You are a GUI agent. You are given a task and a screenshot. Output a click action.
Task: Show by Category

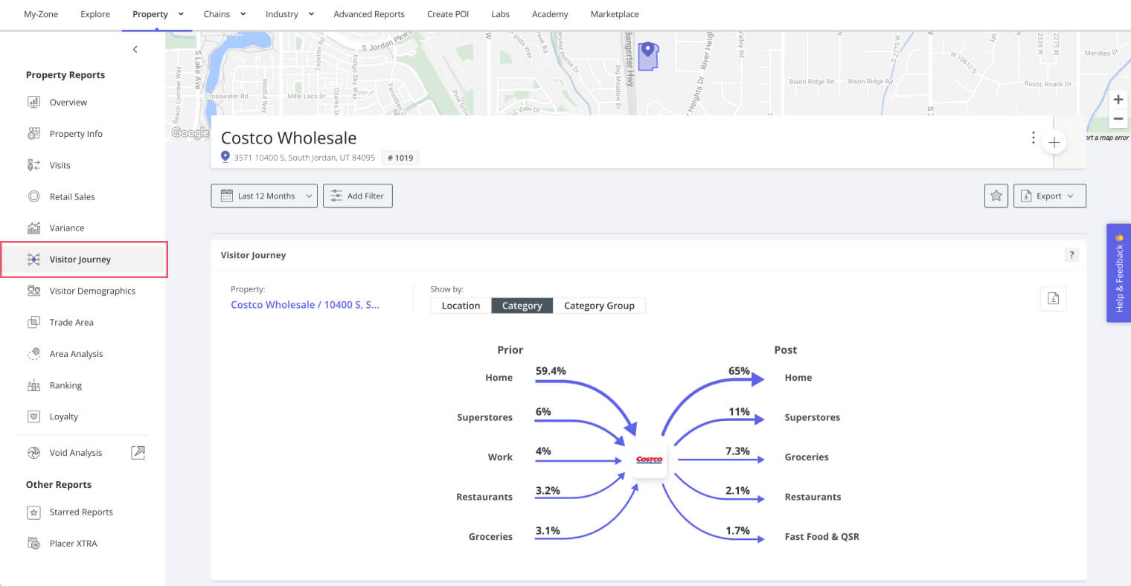(x=522, y=306)
